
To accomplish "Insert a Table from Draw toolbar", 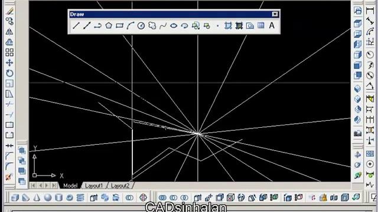I will click(261, 25).
